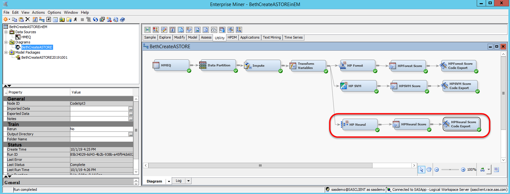The width and height of the screenshot is (510, 194).
Task: Click the zoom out minus button
Action: (436, 169)
